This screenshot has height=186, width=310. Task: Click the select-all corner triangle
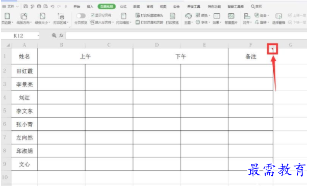8,45
